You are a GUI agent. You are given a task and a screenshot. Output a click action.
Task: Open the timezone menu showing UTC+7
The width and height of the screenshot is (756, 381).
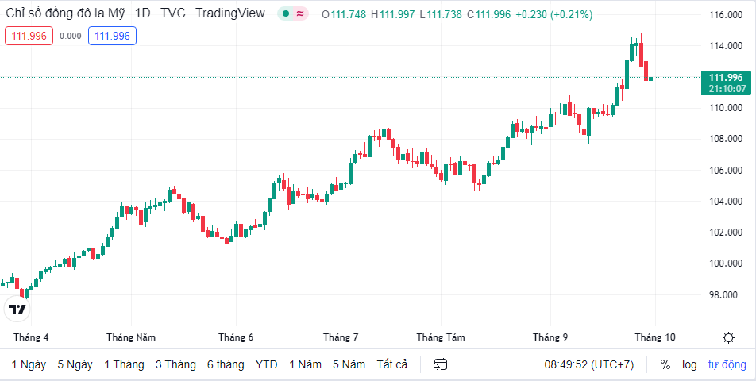589,364
